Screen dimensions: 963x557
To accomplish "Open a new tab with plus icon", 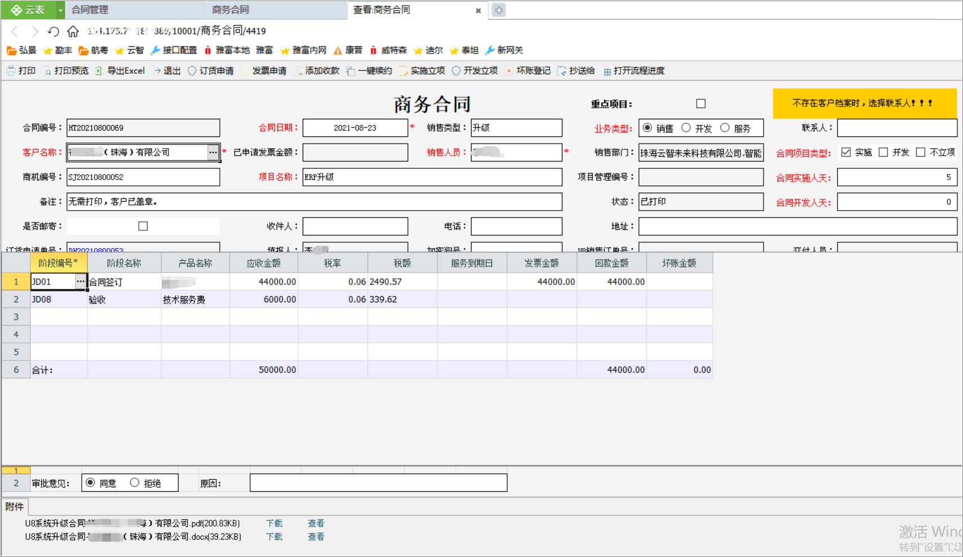I will (x=499, y=10).
